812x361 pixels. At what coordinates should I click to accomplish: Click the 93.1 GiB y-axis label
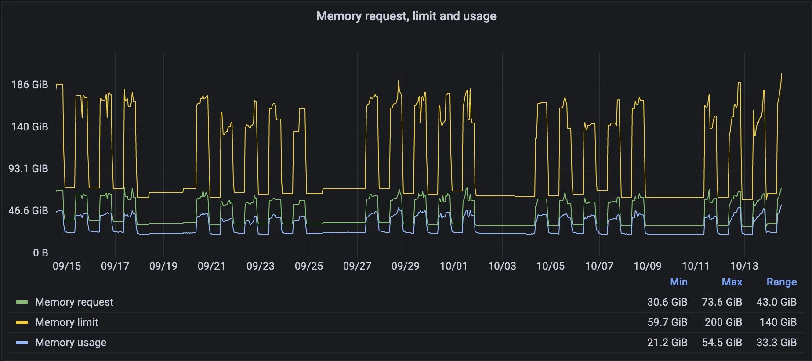pyautogui.click(x=28, y=169)
